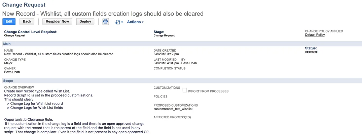362x137 pixels.
Task: Click the Approved status value
Action: (x=311, y=52)
